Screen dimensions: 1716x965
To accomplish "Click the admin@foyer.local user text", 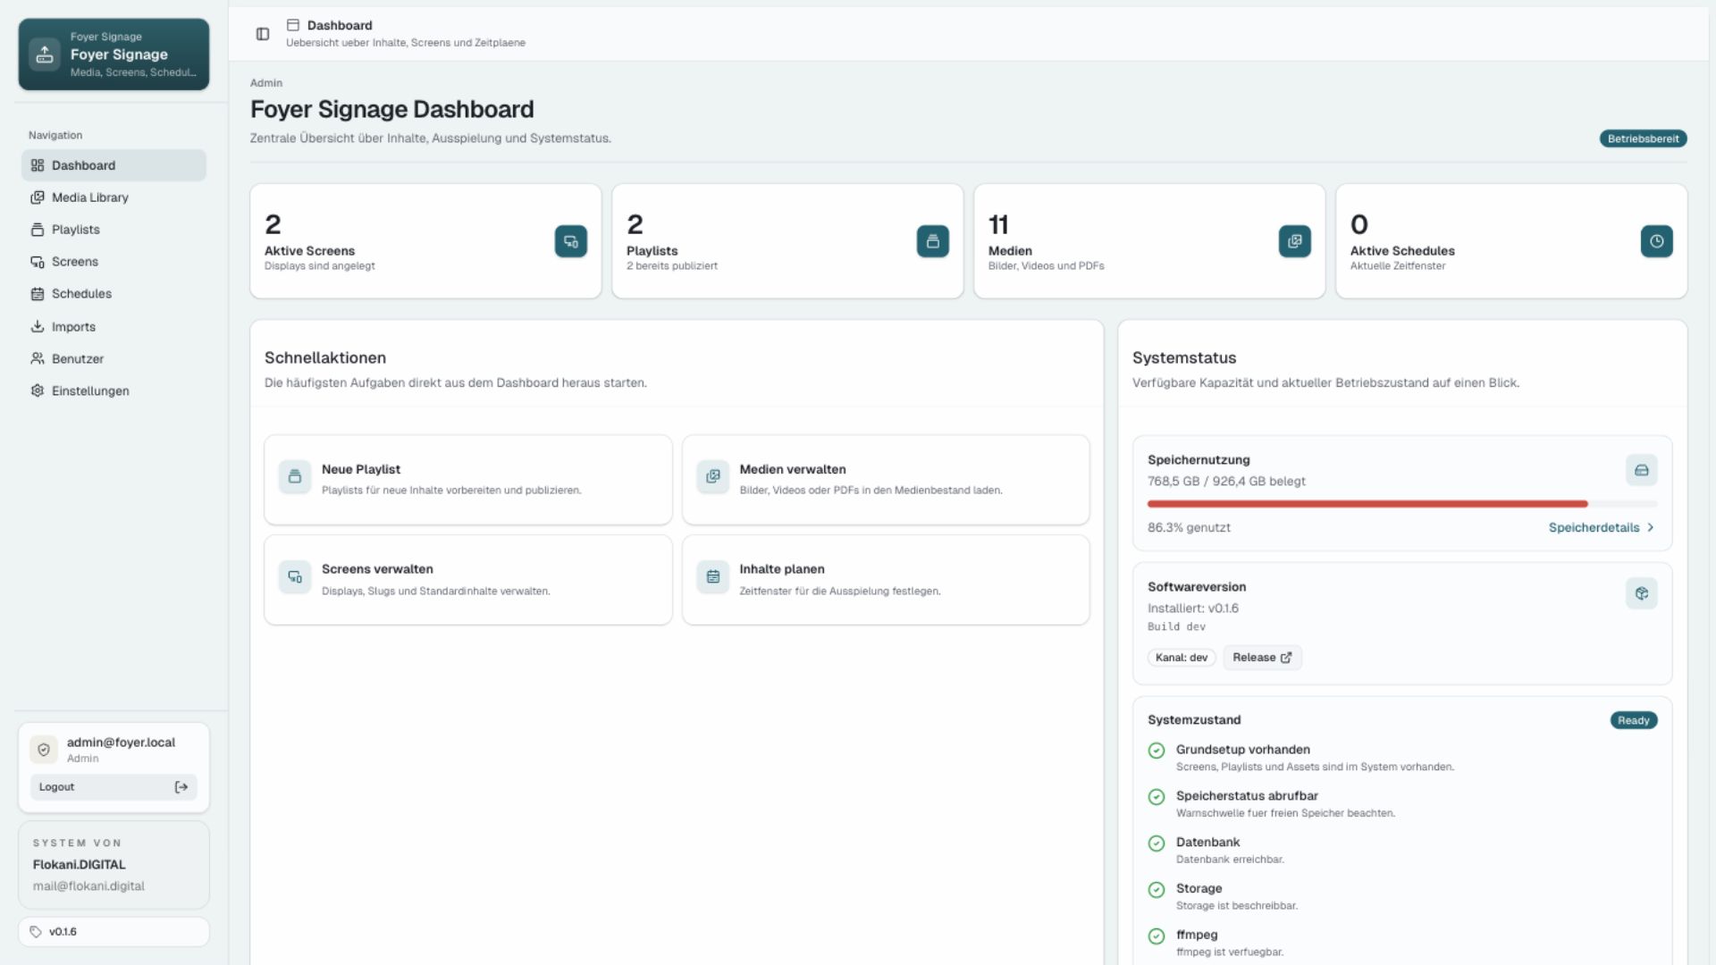I will click(121, 743).
